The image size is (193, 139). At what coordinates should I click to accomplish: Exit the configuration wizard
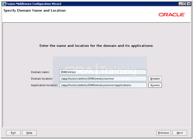point(13,133)
